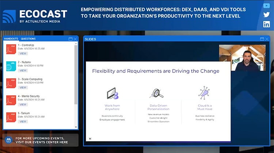Click the Scale Computing PDF icon

11,83
